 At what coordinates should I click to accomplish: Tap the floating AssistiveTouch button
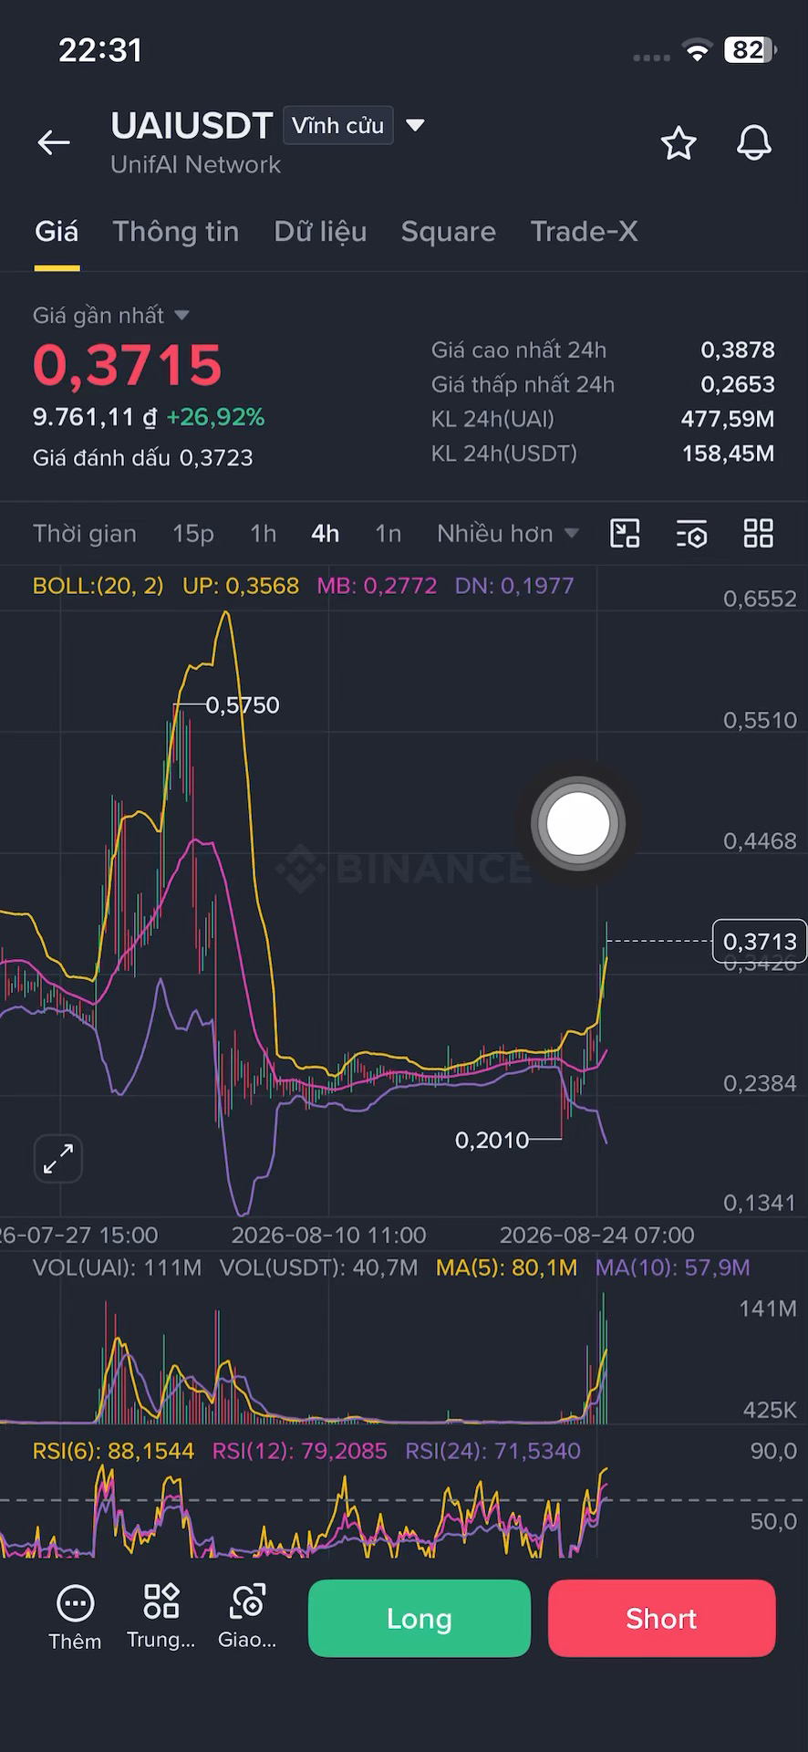(x=577, y=824)
